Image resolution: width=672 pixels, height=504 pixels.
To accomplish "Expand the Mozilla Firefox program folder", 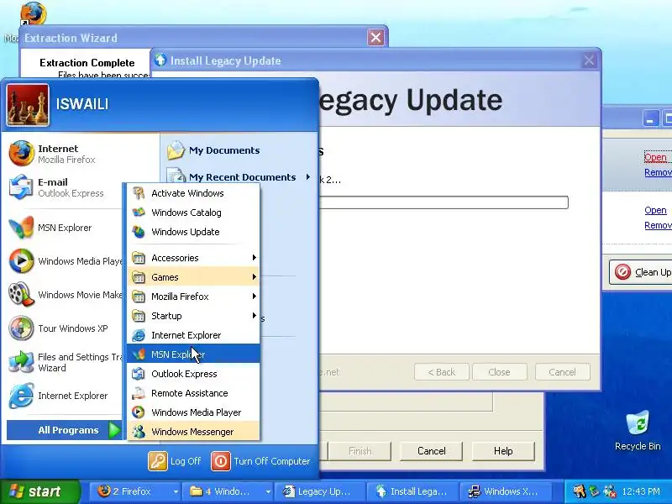I will 193,297.
